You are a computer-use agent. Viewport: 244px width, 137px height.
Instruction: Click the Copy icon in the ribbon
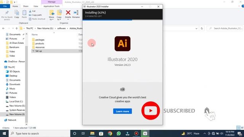(x=17, y=13)
